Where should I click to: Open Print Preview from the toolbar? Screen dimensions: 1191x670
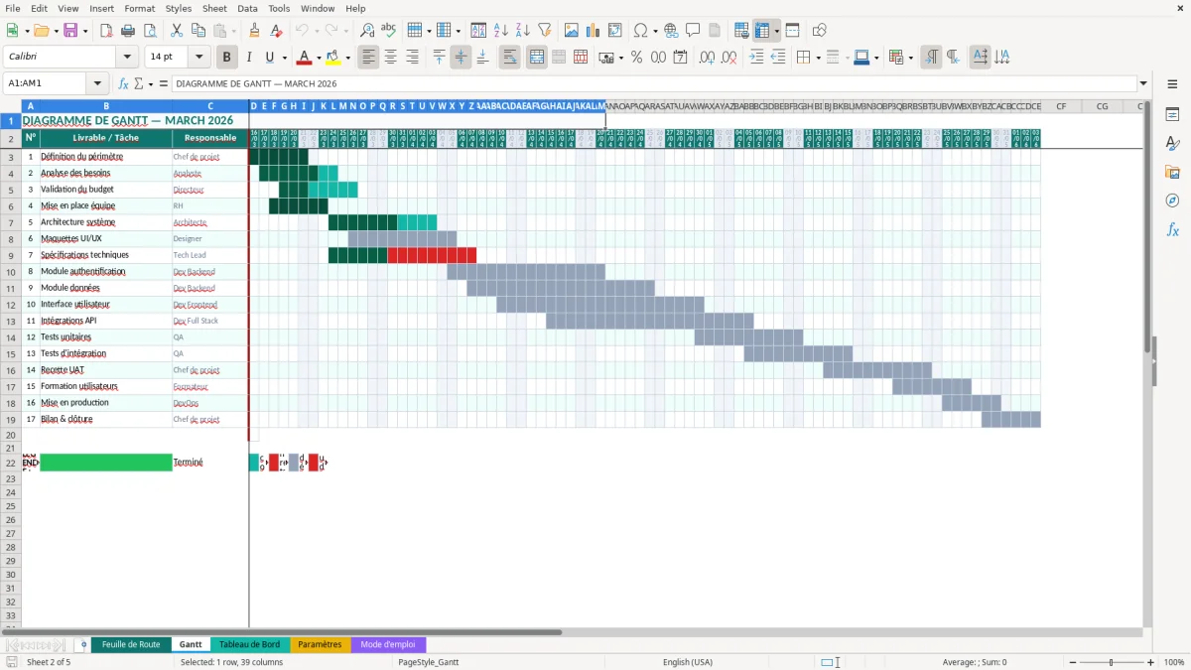[149, 31]
